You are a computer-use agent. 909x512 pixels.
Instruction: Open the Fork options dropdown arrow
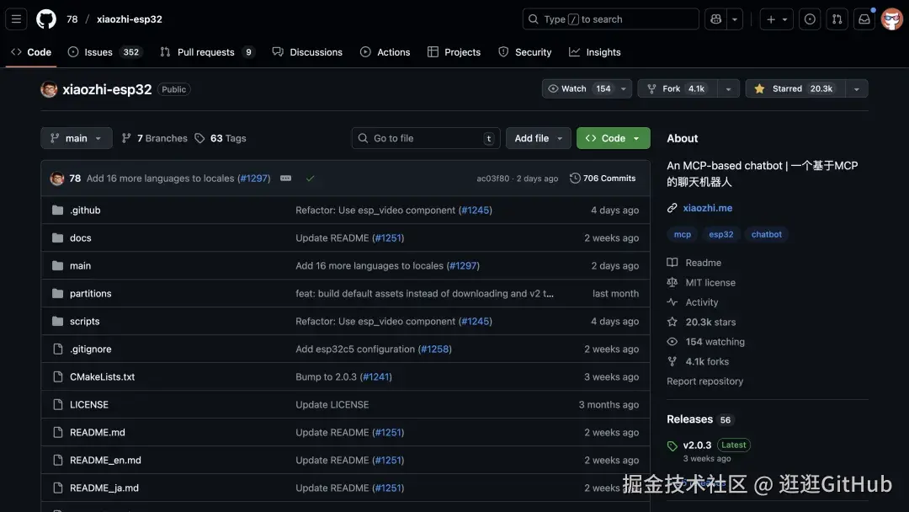pos(729,88)
